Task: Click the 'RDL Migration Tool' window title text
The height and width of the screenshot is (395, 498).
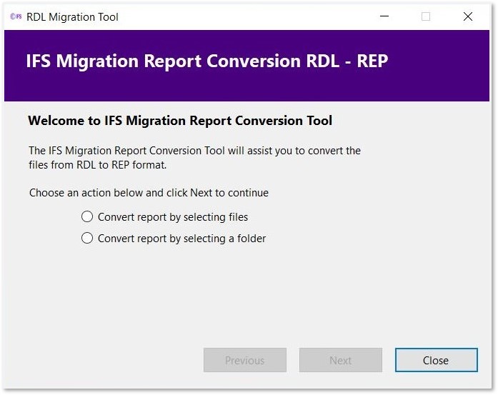Action: (72, 16)
